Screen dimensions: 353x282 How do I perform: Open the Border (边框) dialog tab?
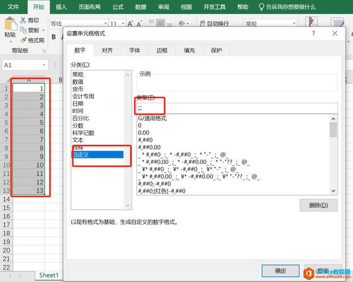click(x=162, y=50)
